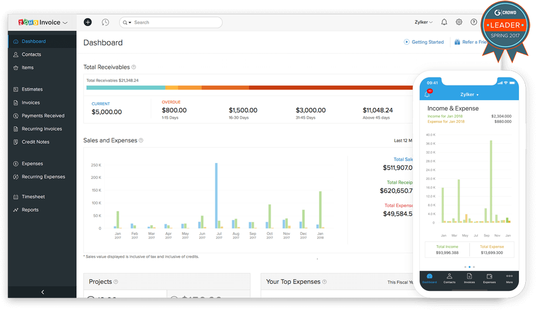
Task: Click the Total Expenses label
Action: click(x=399, y=206)
